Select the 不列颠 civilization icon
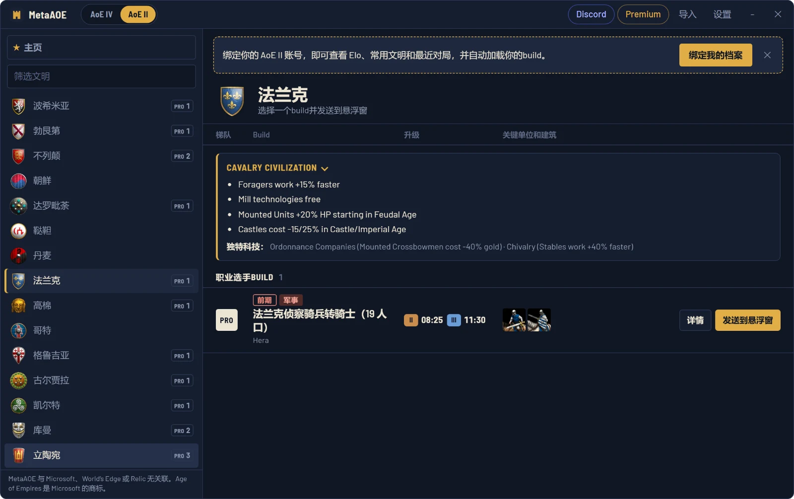 (x=19, y=156)
